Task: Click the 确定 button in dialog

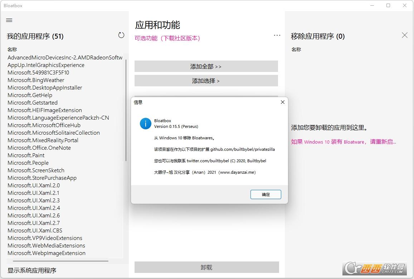Action: pos(266,194)
